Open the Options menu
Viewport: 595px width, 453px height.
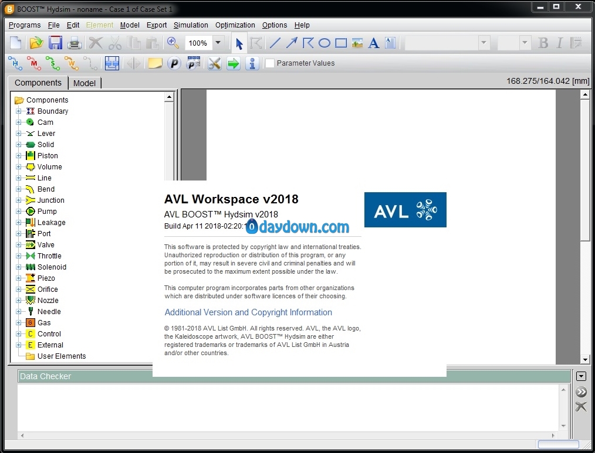click(275, 25)
